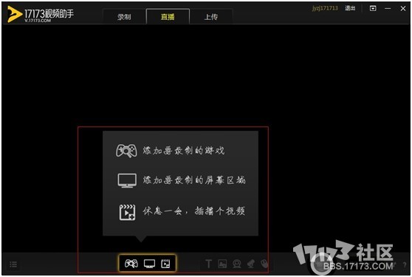Click the gamepad icon in bottom toolbar

[x=131, y=263]
